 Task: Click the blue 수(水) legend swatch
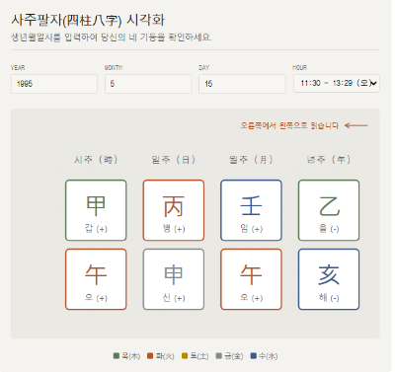253,356
